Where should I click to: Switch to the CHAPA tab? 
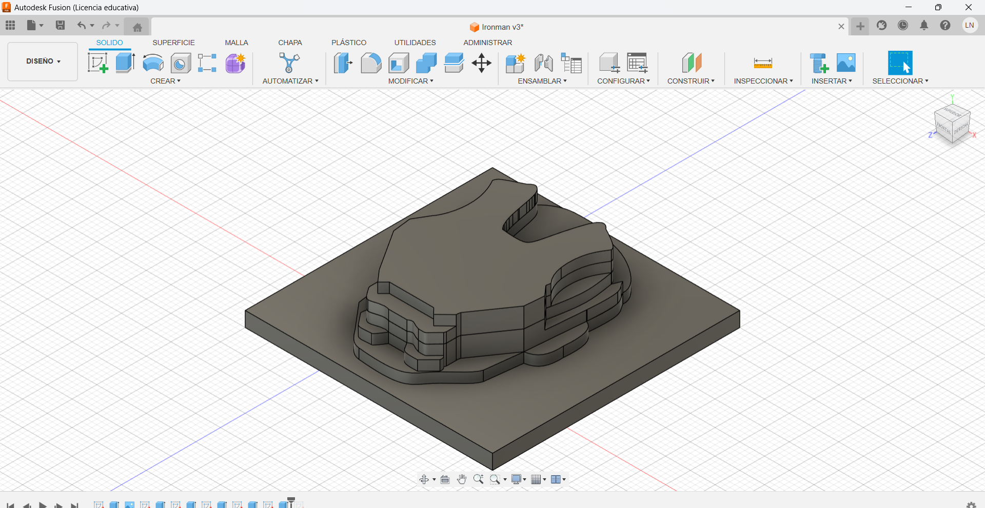290,43
